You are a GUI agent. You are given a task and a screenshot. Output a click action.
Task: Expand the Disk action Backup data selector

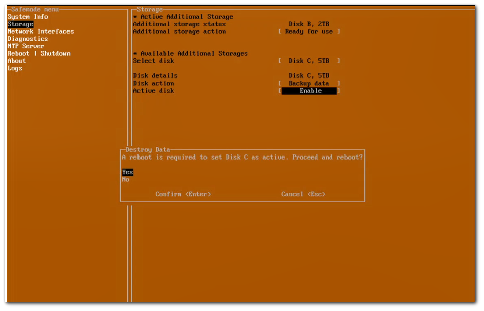pyautogui.click(x=309, y=83)
